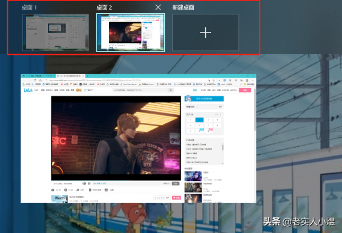Screen dimensions: 342x233
Task: Open the blue banner above the danmaku list
Action: 204,99
